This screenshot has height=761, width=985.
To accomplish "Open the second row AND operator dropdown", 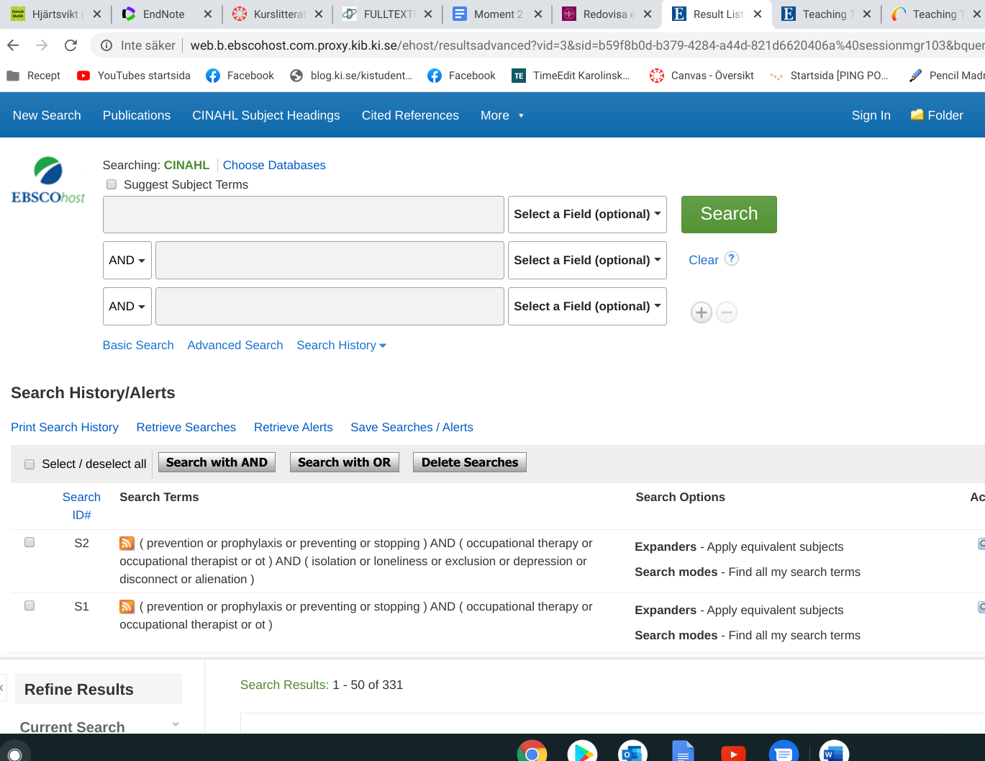I will (x=127, y=261).
